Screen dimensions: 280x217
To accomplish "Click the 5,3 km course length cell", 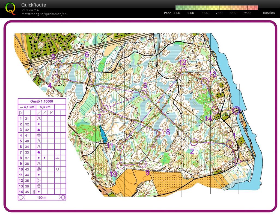I will pyautogui.click(x=45, y=107).
